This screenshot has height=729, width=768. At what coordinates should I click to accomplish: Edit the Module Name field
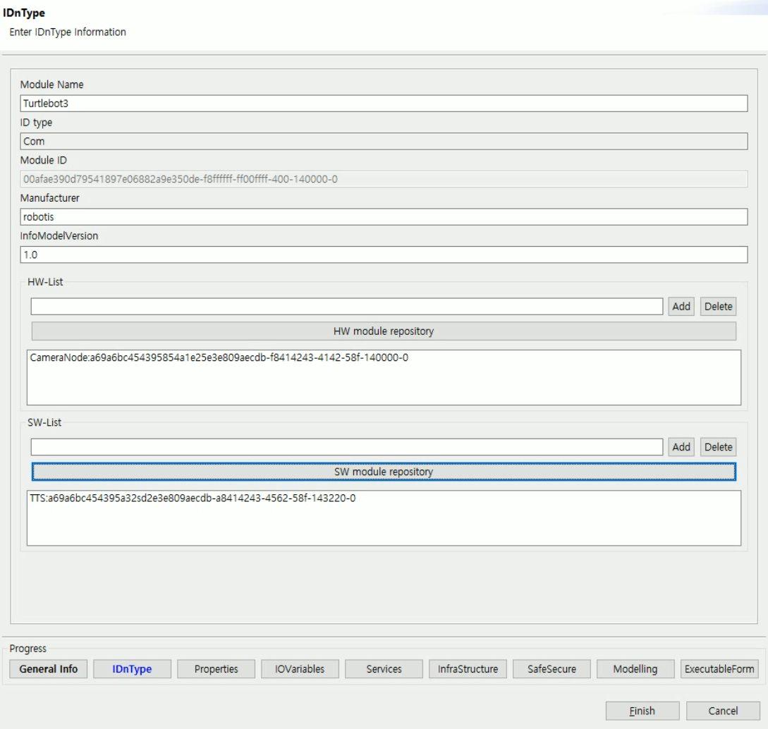tap(384, 102)
